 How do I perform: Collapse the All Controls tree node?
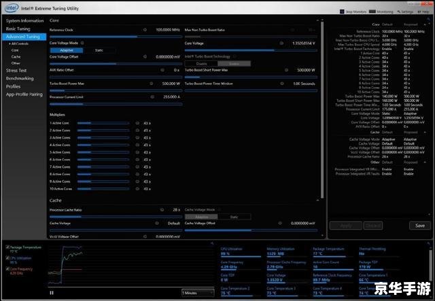tap(10, 44)
